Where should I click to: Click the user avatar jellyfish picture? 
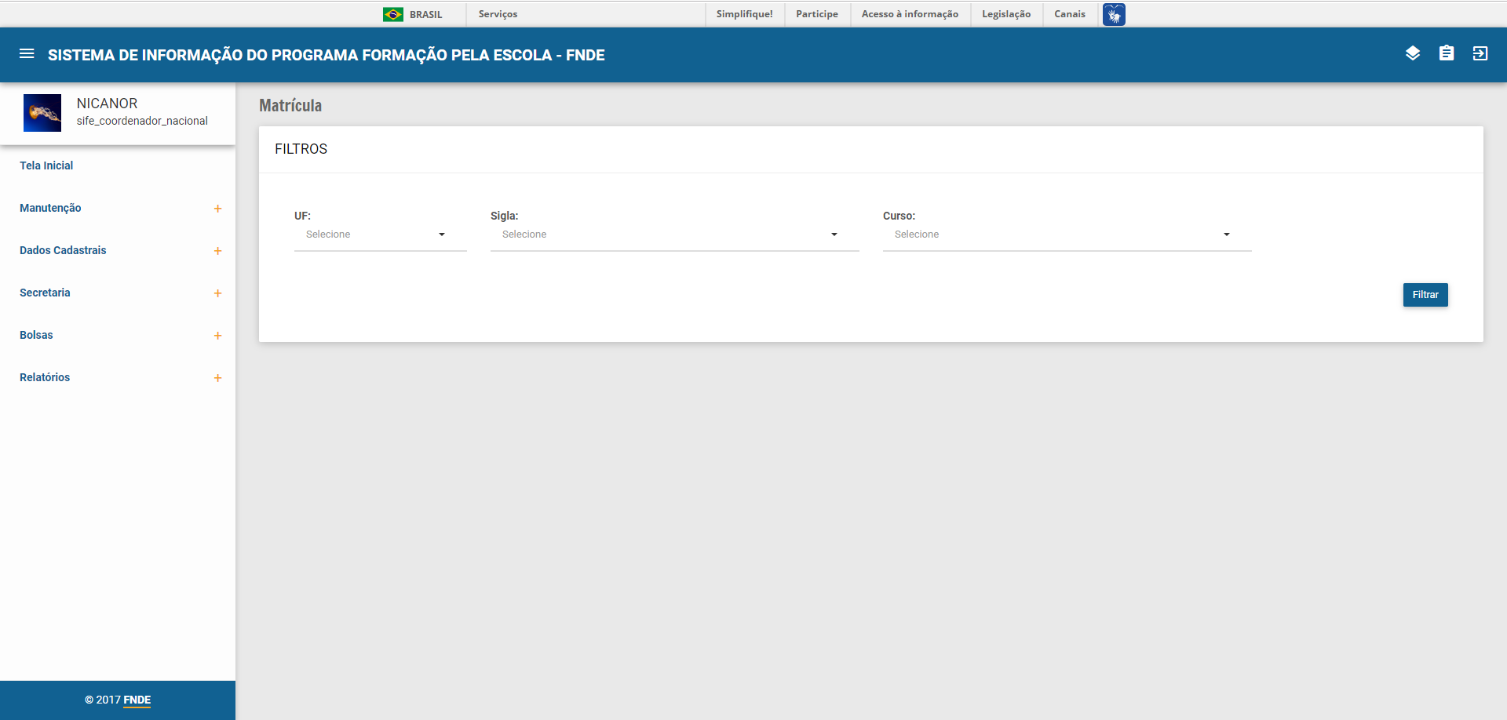click(42, 113)
